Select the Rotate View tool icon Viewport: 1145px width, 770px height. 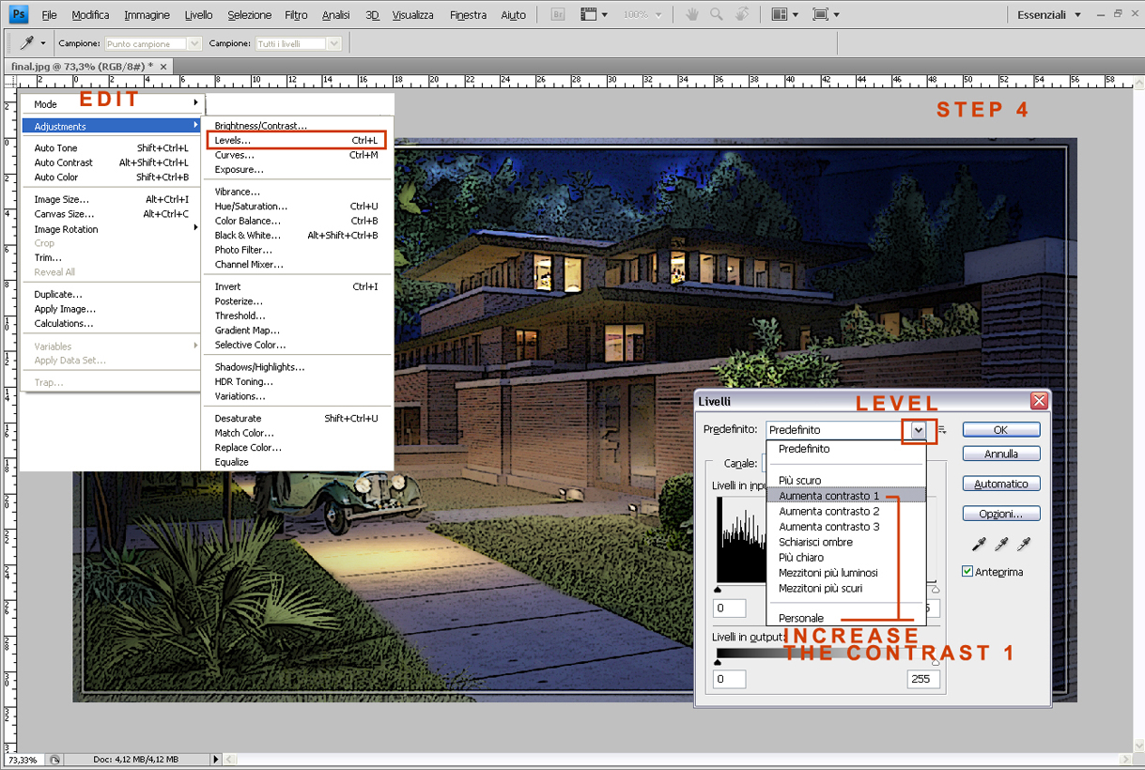(x=742, y=14)
